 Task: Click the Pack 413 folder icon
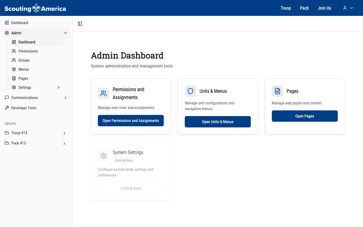click(x=7, y=143)
